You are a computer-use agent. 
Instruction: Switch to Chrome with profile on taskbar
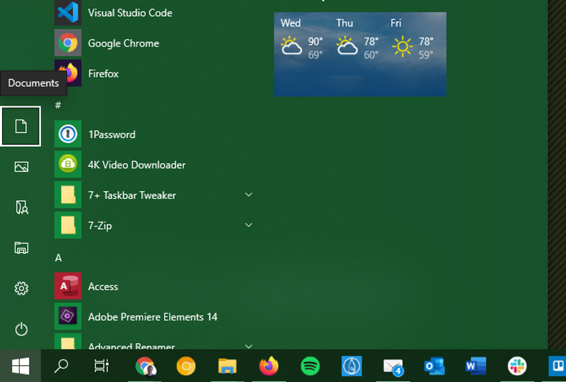[145, 366]
